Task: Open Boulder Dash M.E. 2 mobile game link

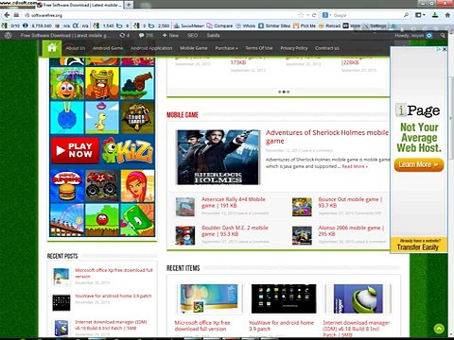Action: (235, 230)
